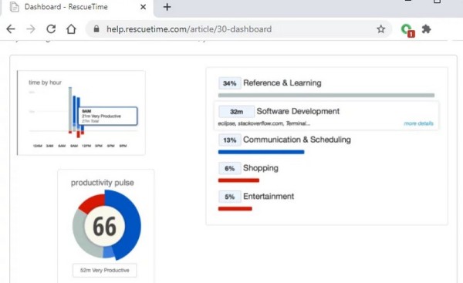
Task: Click the padlock site info icon
Action: tap(96, 29)
